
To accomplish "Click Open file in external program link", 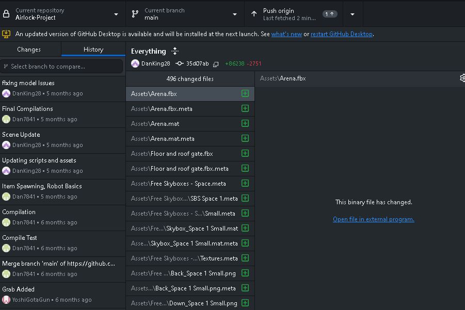I will click(x=373, y=219).
